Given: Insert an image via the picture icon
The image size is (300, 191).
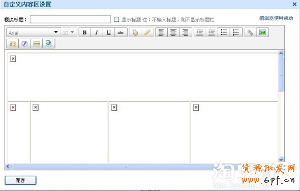Looking at the screenshot, I should (x=262, y=33).
